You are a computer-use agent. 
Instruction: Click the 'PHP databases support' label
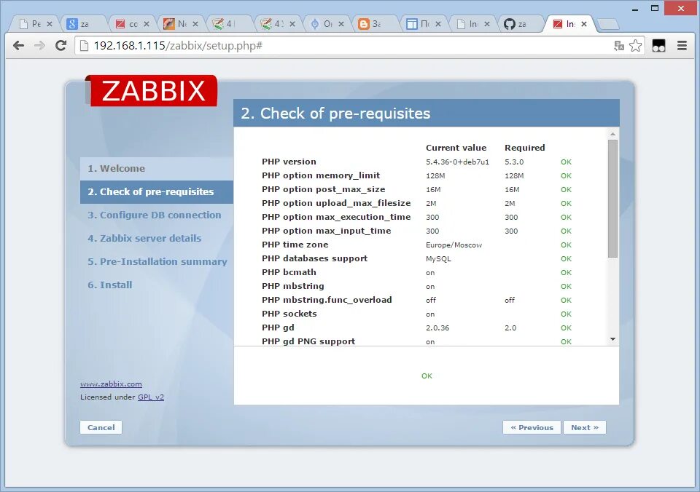coord(315,258)
